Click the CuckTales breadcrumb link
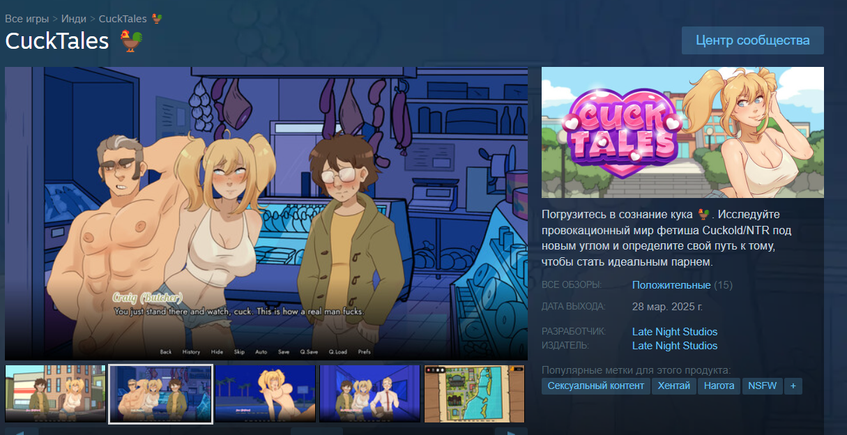The height and width of the screenshot is (435, 847). 124,18
